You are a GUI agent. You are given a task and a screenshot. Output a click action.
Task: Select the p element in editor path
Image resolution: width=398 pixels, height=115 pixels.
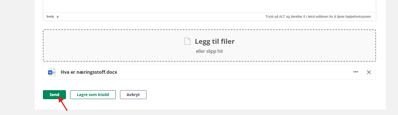(x=58, y=17)
